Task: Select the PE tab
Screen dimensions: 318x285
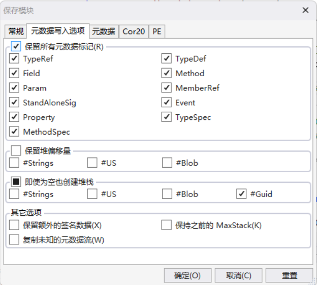Action: [x=157, y=31]
